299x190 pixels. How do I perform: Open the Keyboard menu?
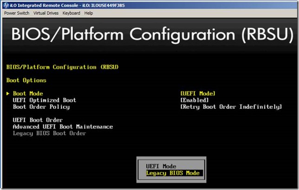pyautogui.click(x=71, y=13)
